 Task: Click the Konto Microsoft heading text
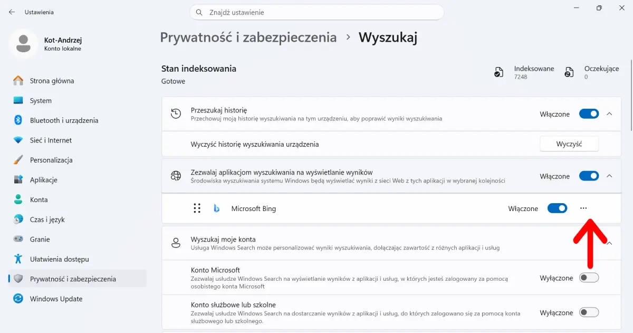click(215, 270)
